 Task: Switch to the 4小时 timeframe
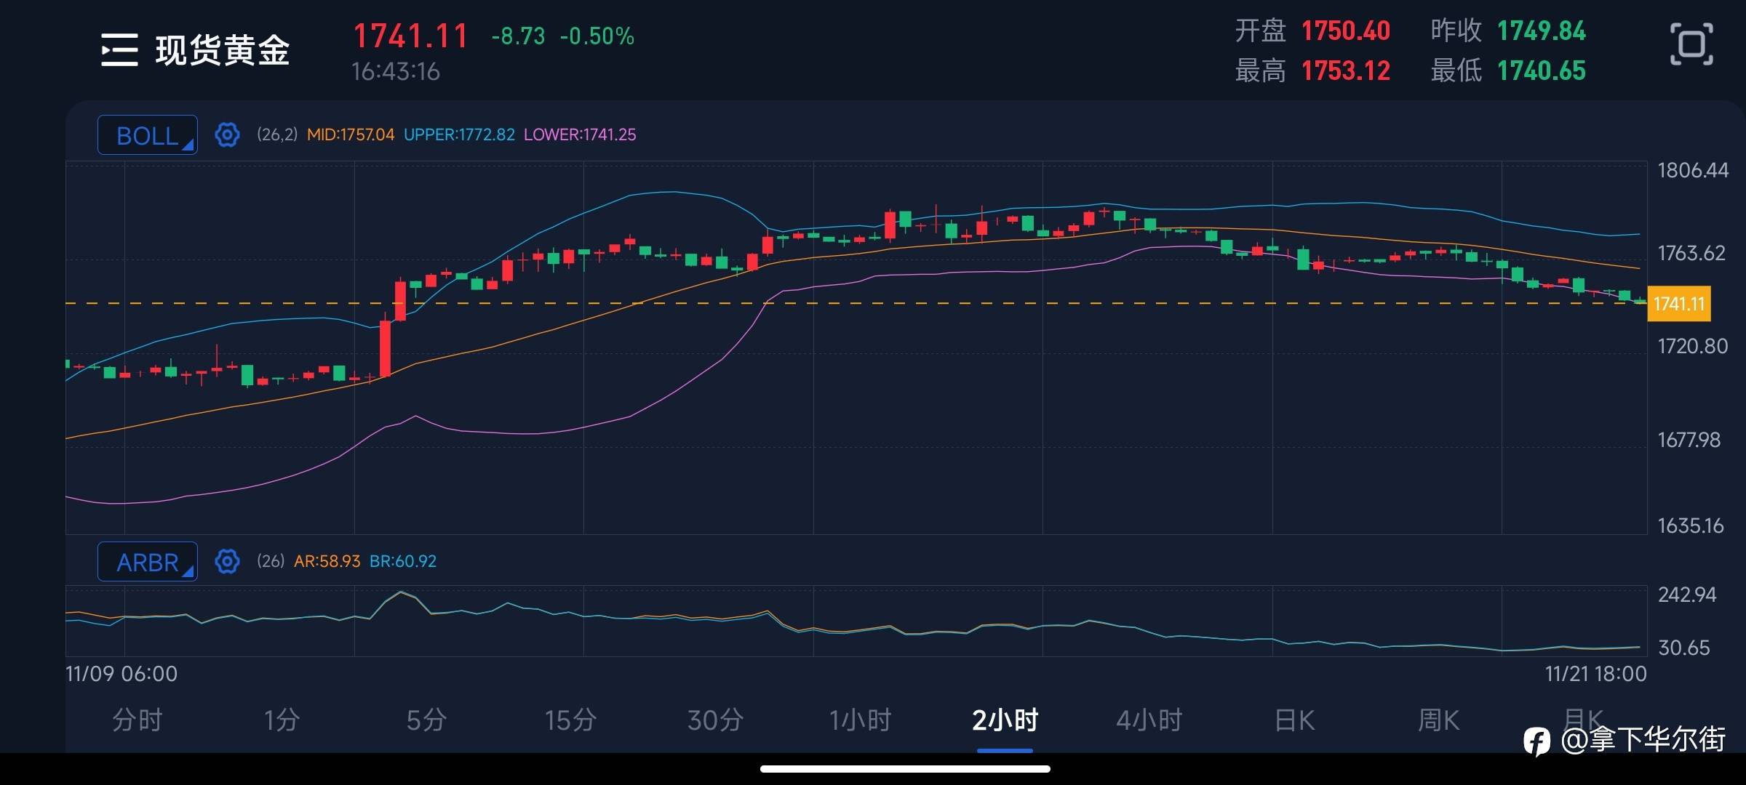tap(1149, 720)
